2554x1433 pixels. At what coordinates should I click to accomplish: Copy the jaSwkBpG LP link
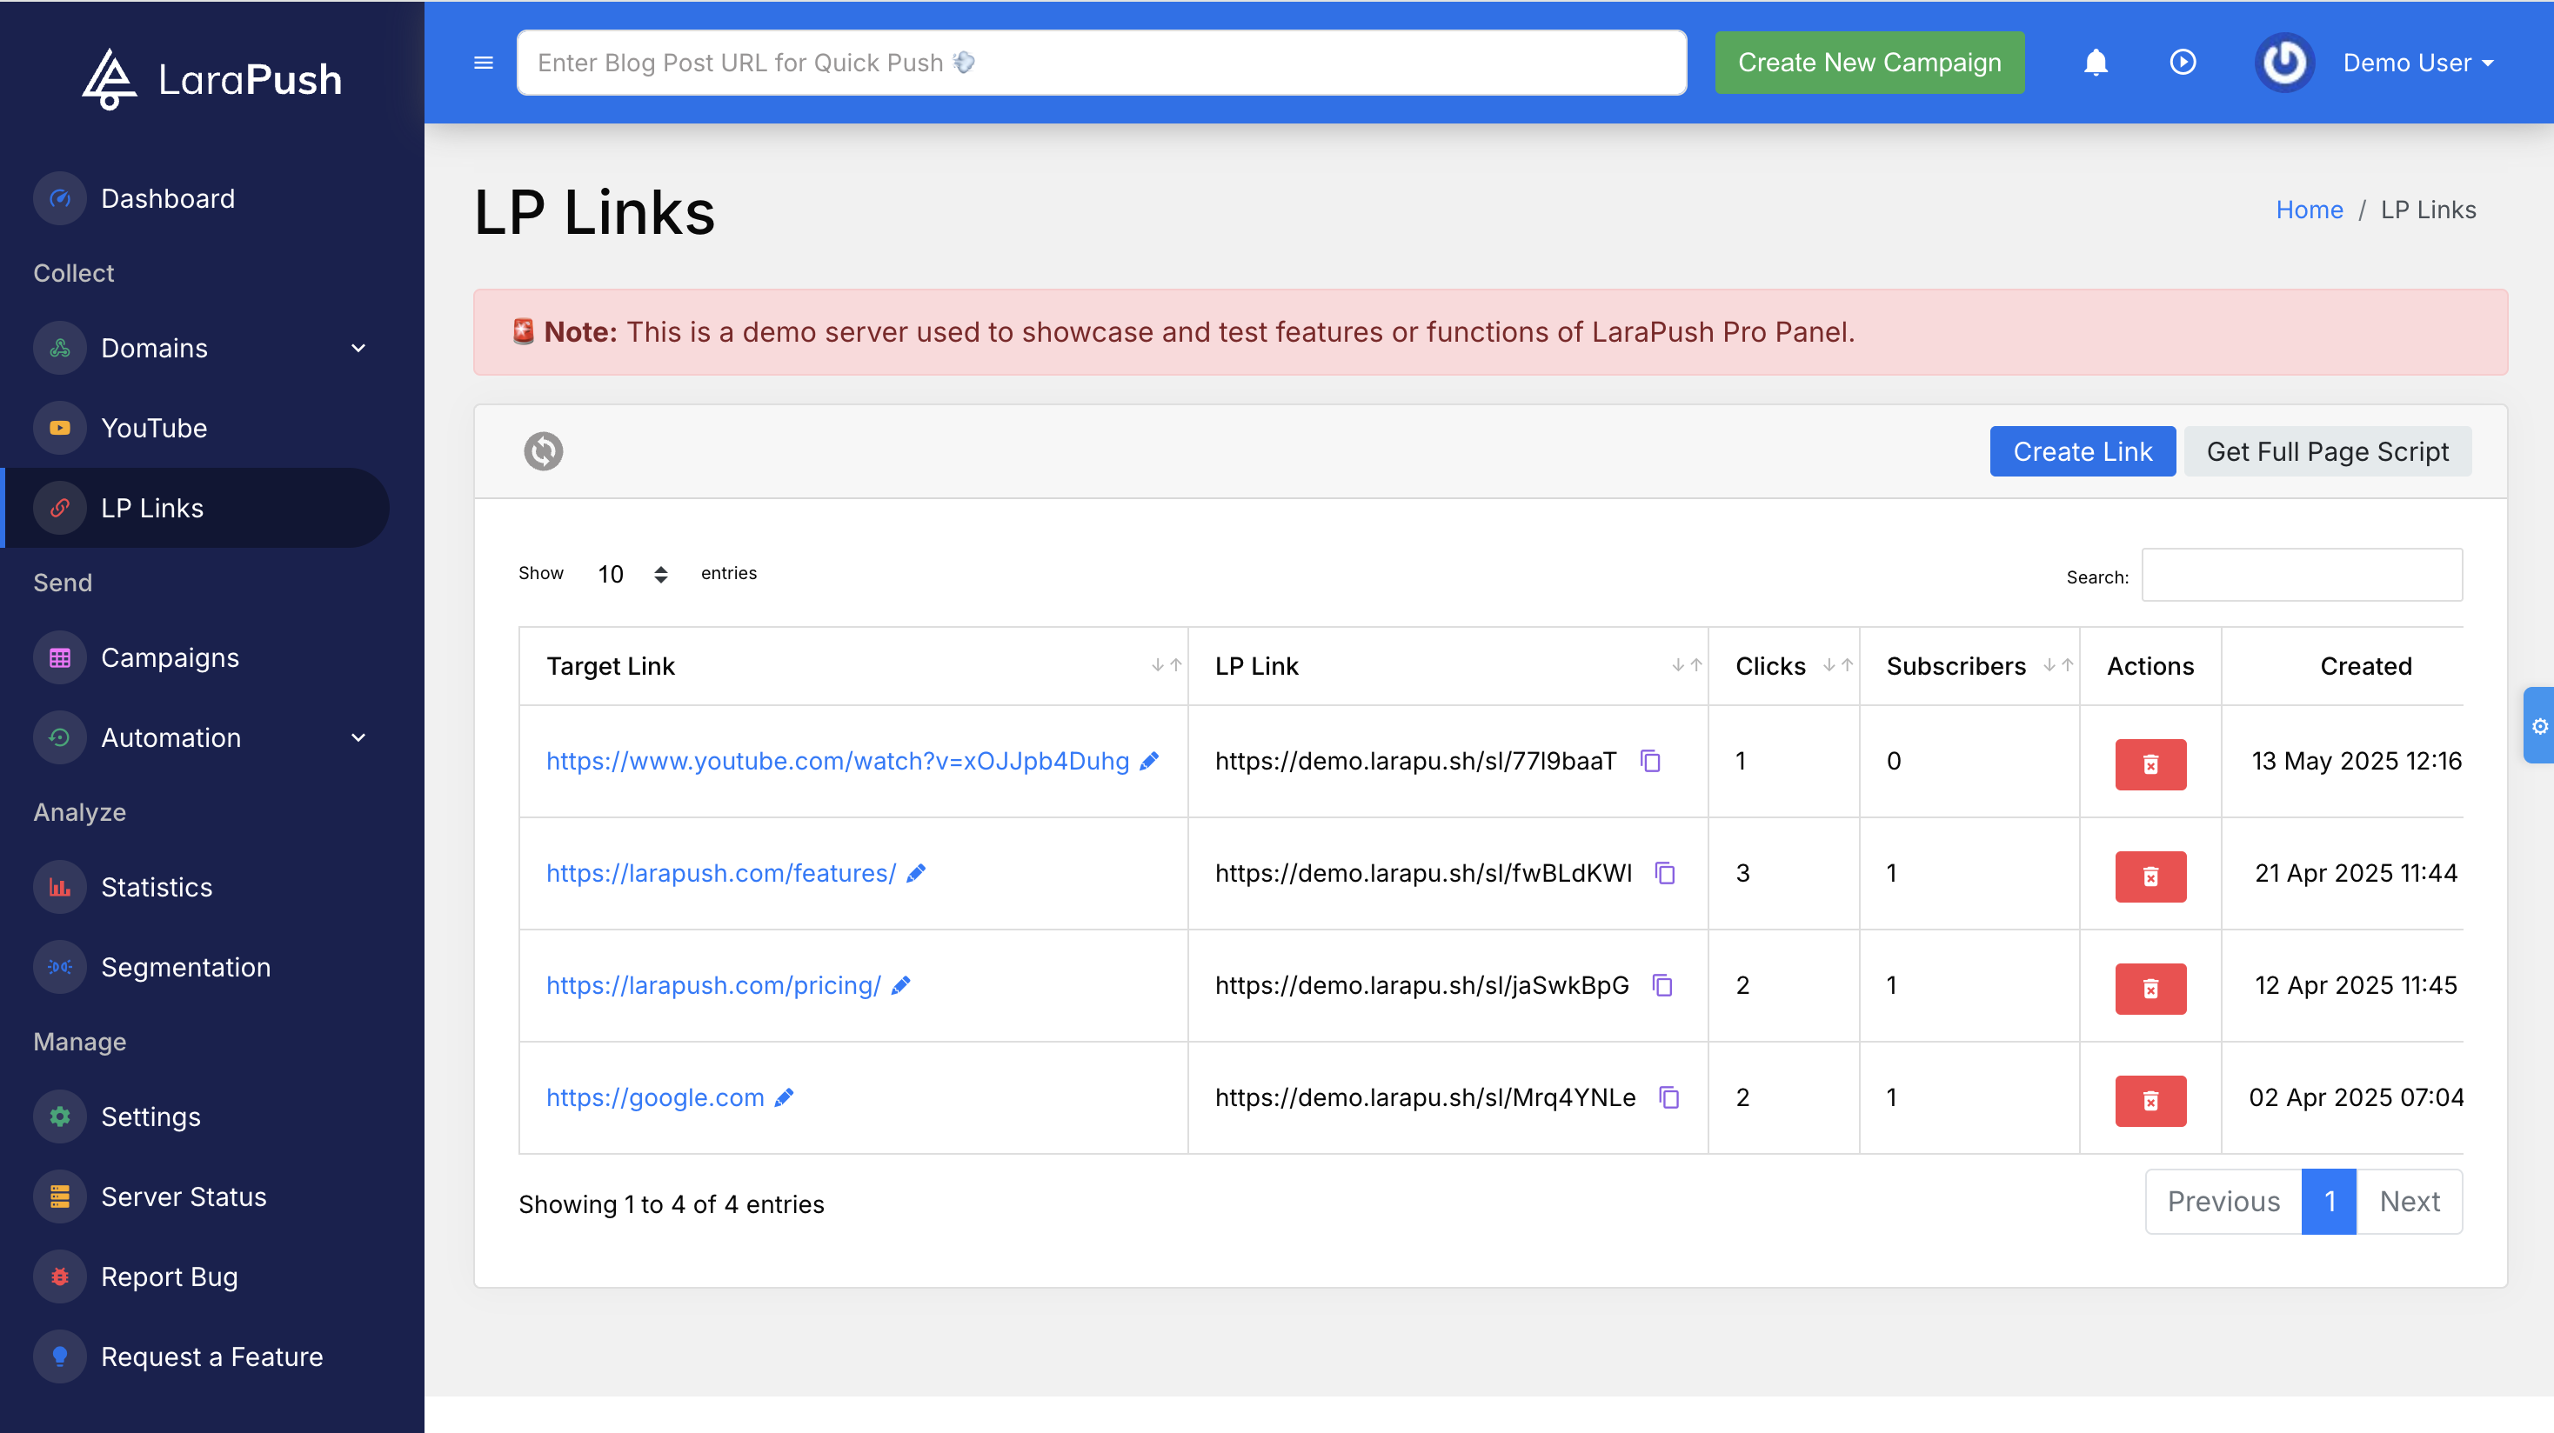(1662, 985)
